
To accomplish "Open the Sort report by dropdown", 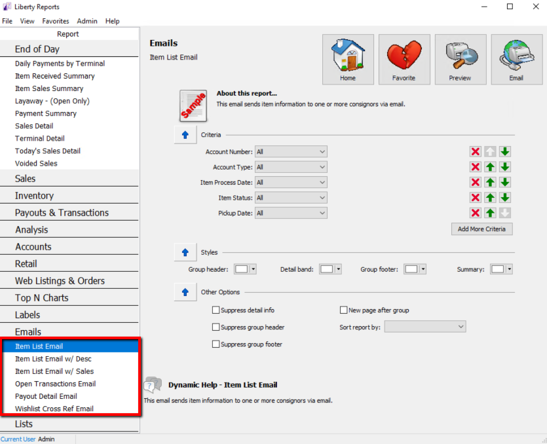I will [x=425, y=327].
